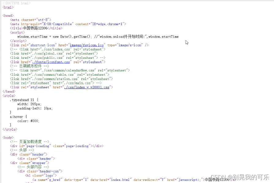The height and width of the screenshot is (183, 274).
Task: Click the ./css/main.css line
Action: coord(56,83)
